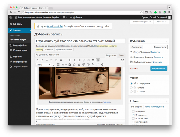Screen dimensions: 180x137
Task: Expand the Настройки экрана panel
Action: pyautogui.click(x=141, y=22)
